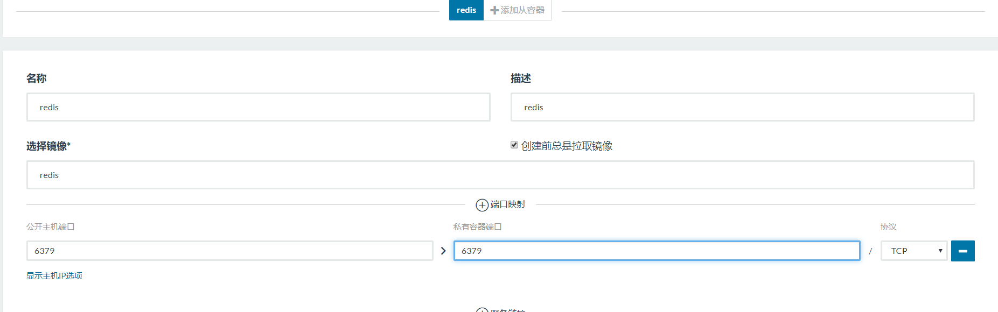Click the 名称 field label

coord(37,79)
